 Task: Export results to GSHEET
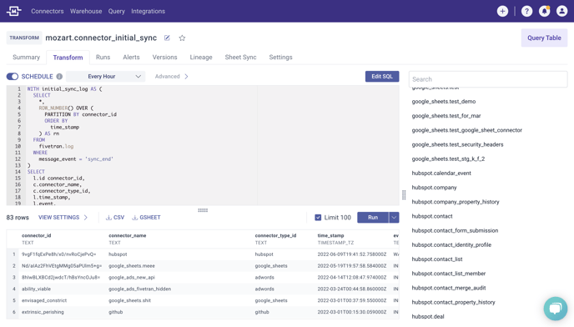tap(146, 217)
